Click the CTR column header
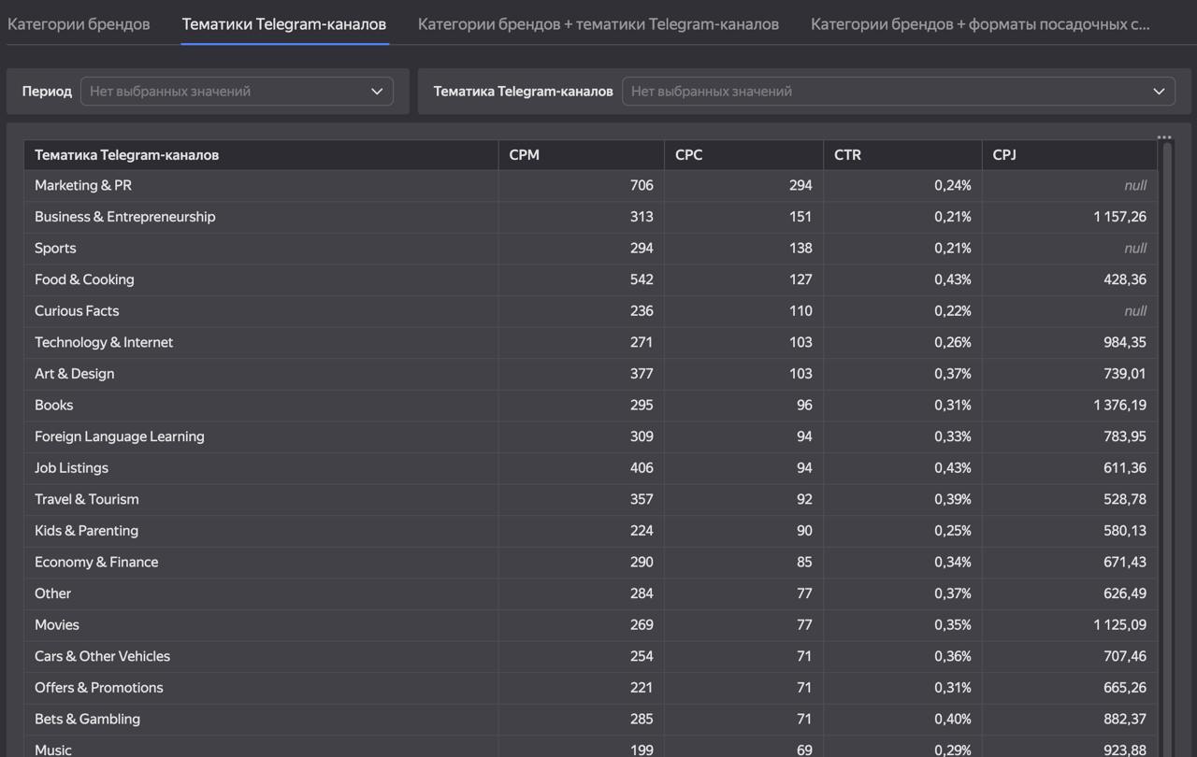The height and width of the screenshot is (757, 1197). (847, 155)
